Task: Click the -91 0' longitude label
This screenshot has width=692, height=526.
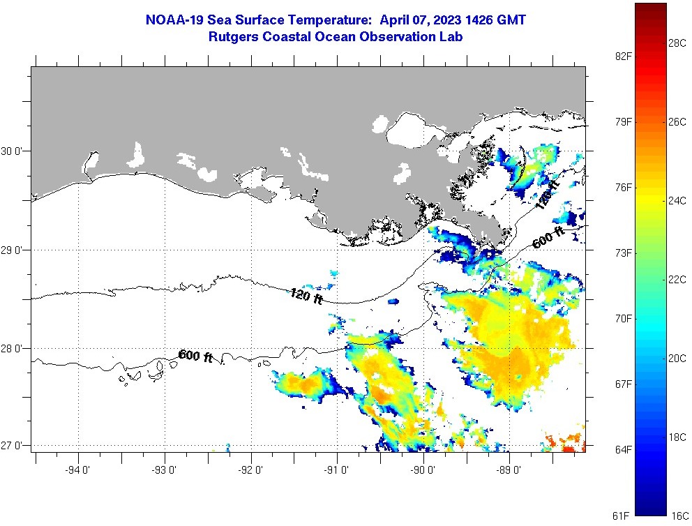Action: click(337, 470)
